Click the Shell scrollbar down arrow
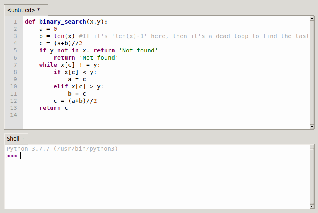318x213 pixels. tap(312, 206)
